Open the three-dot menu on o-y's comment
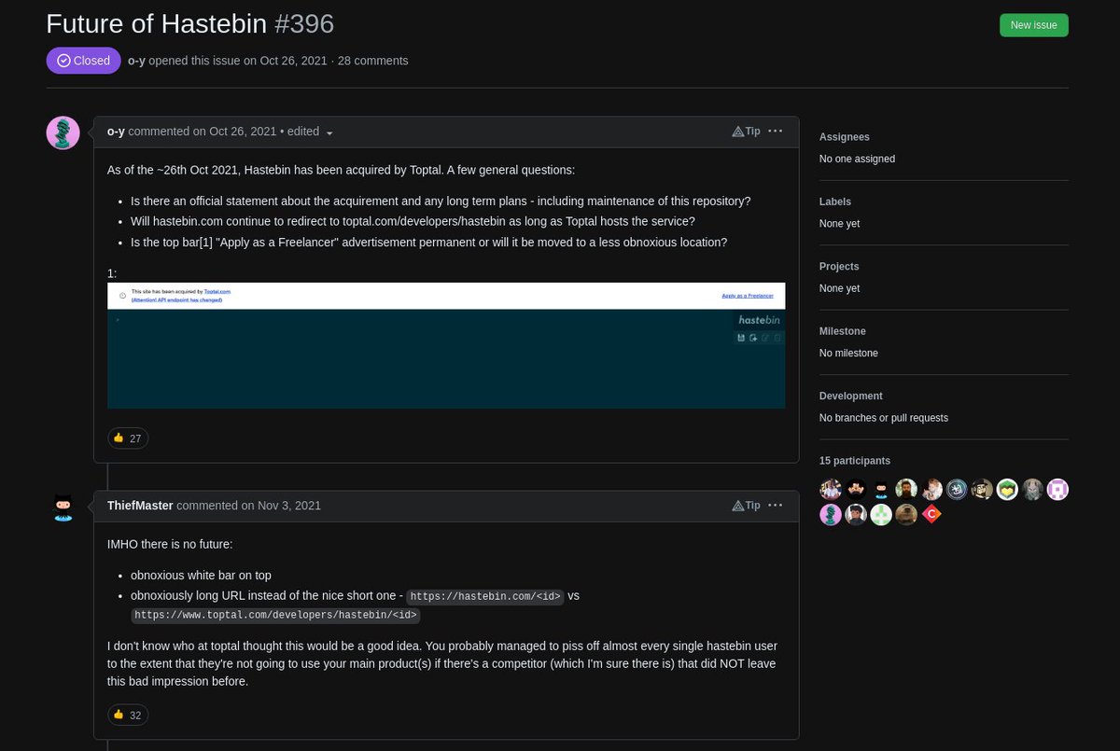 (x=776, y=132)
